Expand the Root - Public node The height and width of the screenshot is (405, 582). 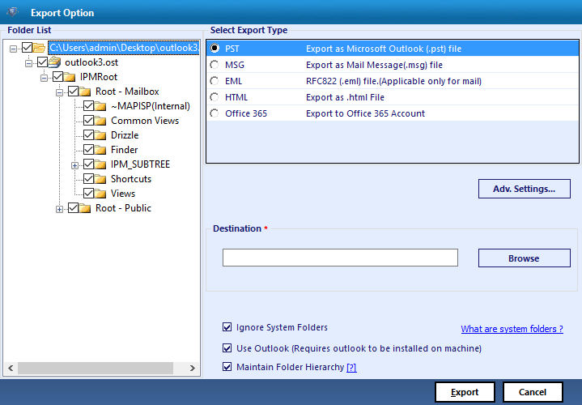click(59, 210)
